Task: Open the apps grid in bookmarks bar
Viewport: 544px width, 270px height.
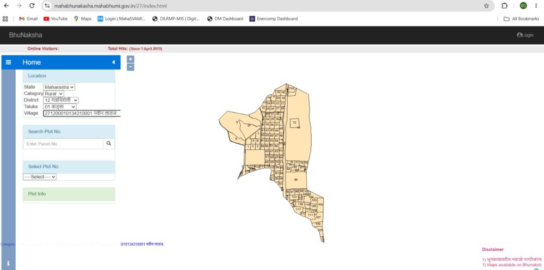Action: [x=5, y=19]
